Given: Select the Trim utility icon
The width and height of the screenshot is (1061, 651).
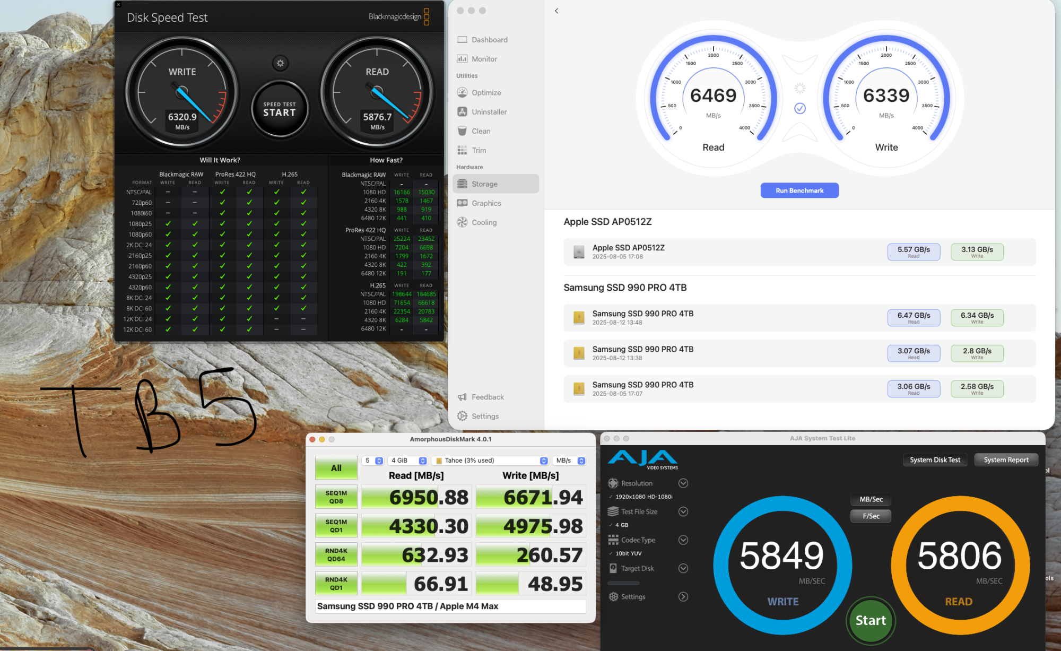Looking at the screenshot, I should click(x=463, y=150).
